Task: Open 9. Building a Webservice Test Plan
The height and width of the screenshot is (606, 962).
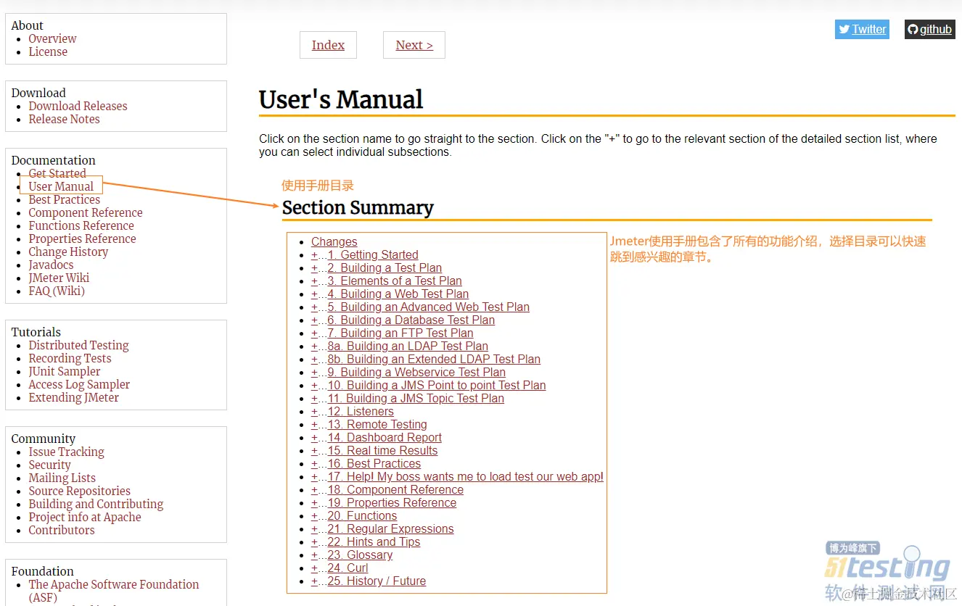Action: pyautogui.click(x=416, y=373)
